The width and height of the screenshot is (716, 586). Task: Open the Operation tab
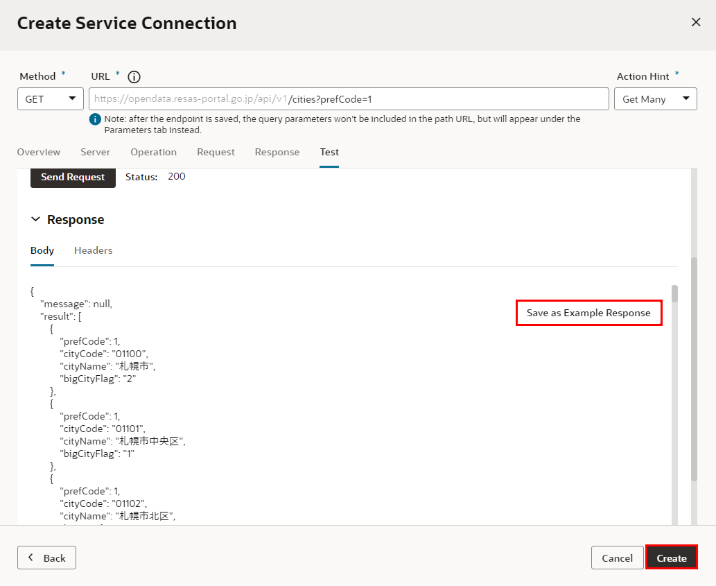point(153,152)
